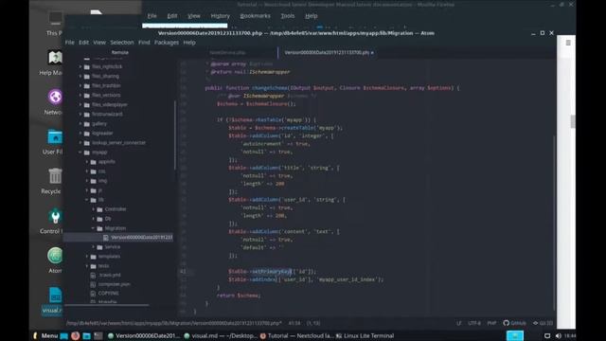Select the tests folder icon
This screenshot has width=606, height=341.
coord(94,266)
